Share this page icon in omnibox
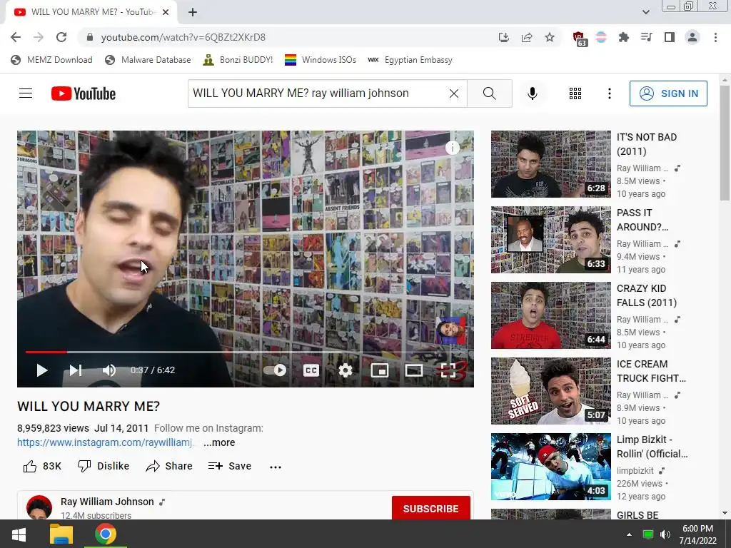This screenshot has height=548, width=731. (527, 37)
